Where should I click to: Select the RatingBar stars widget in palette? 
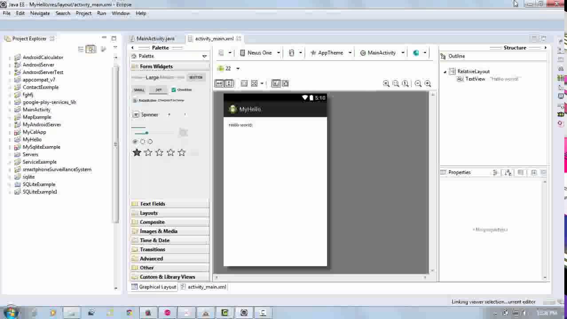[159, 153]
